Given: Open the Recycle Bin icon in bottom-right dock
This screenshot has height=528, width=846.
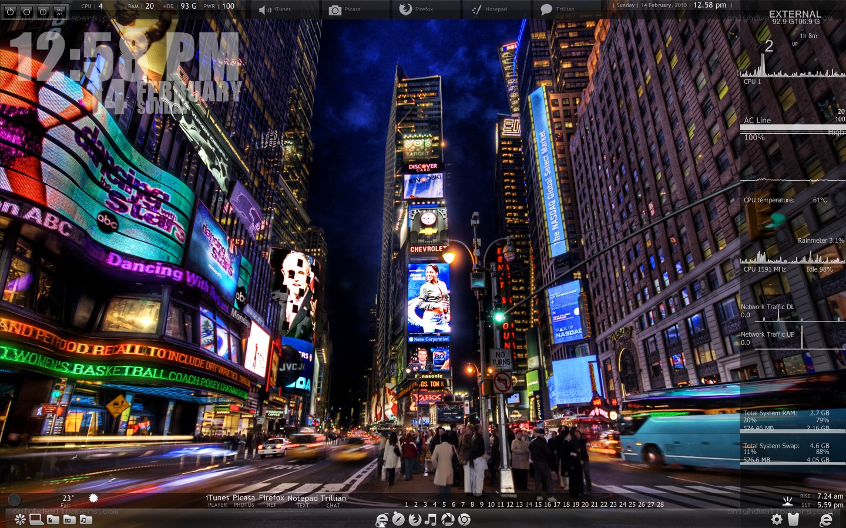Looking at the screenshot, I should (793, 519).
